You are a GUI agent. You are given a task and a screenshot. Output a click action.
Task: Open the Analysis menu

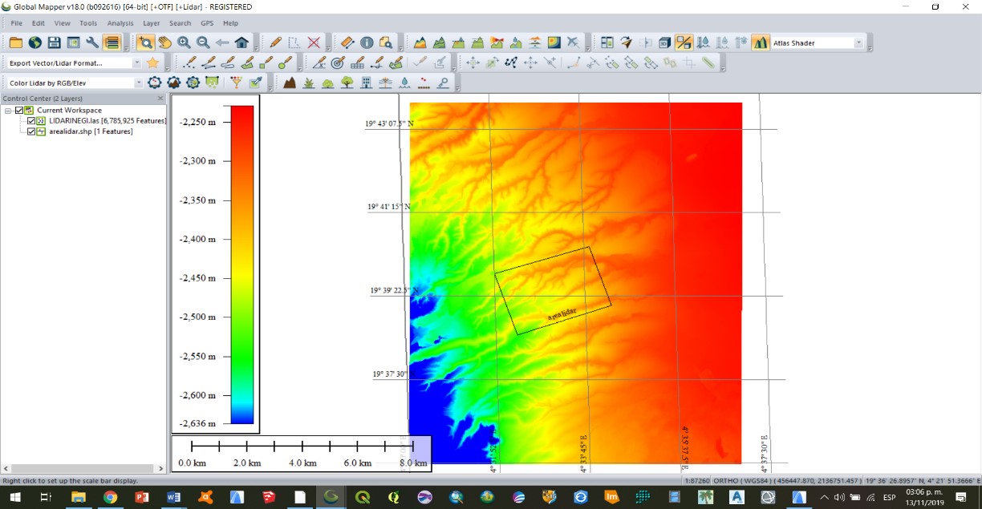pos(120,23)
